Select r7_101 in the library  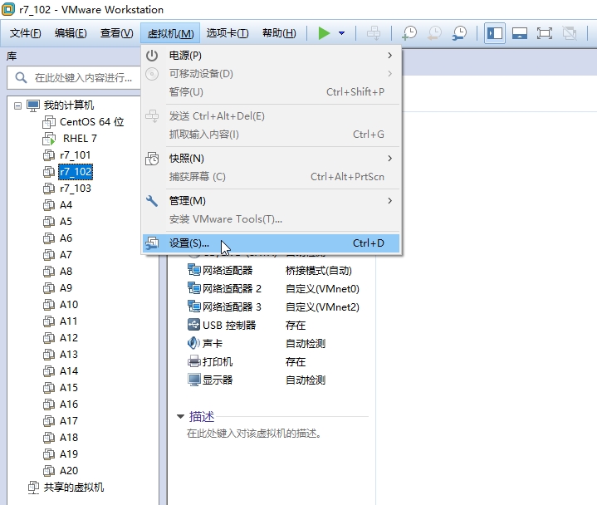76,155
